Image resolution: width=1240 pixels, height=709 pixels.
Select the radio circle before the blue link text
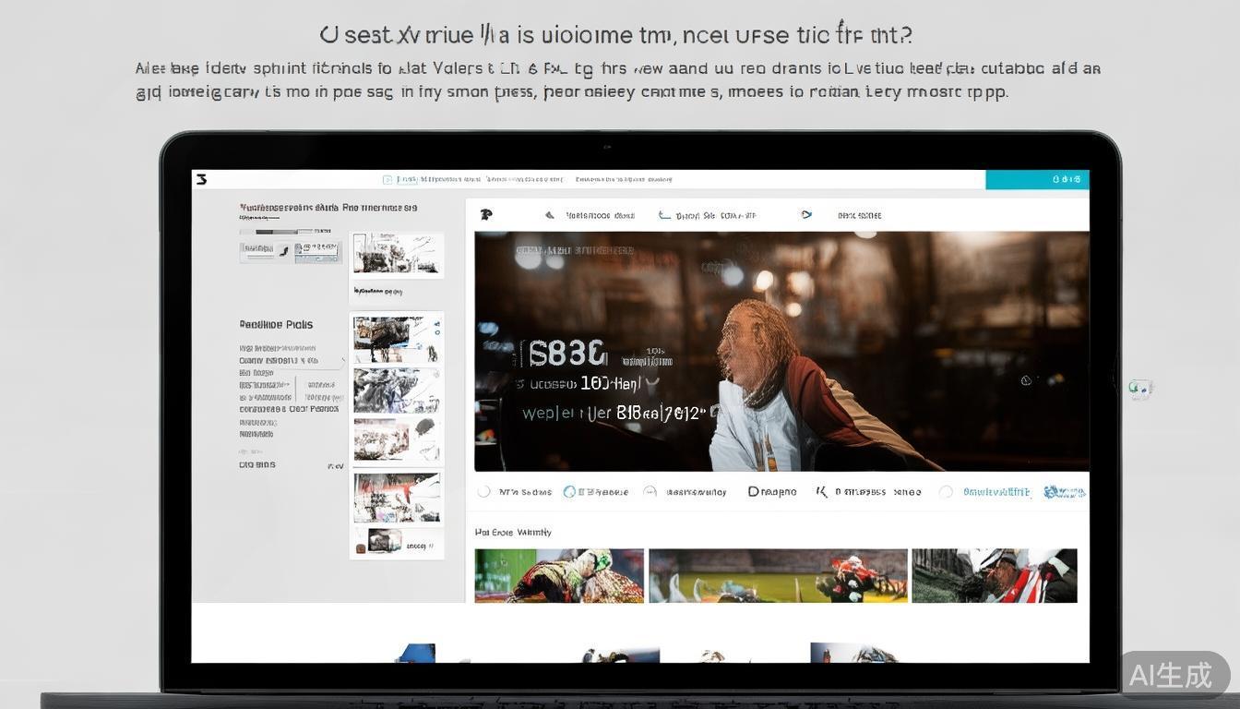[x=946, y=492]
